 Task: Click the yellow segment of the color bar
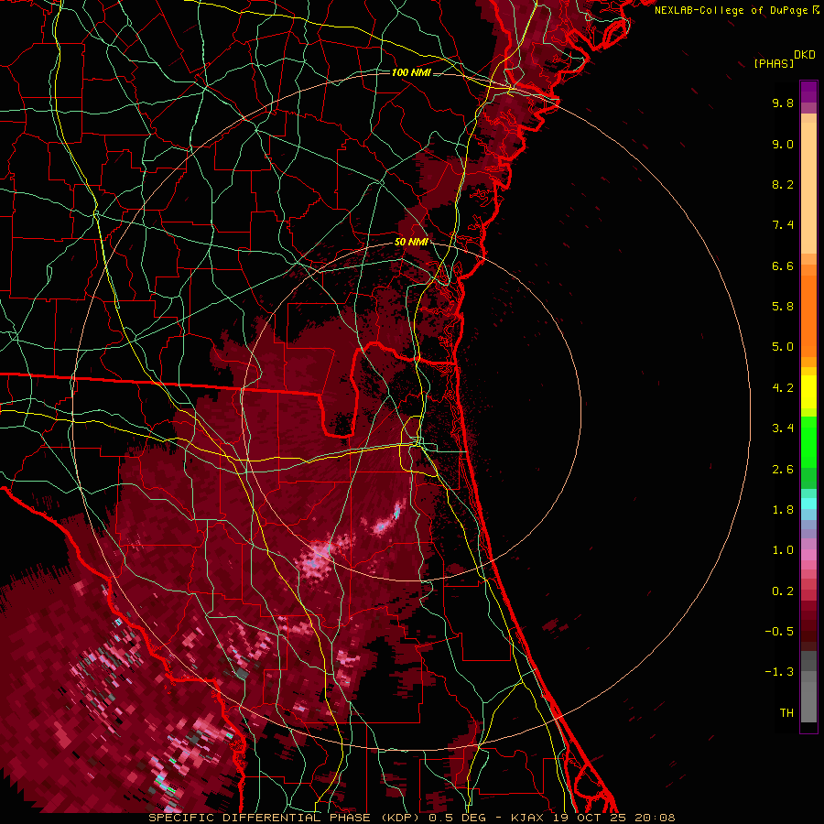808,392
